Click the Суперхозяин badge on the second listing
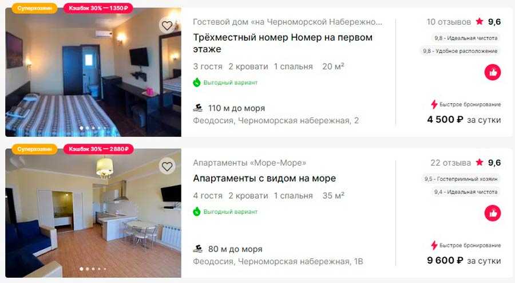 [x=34, y=149]
